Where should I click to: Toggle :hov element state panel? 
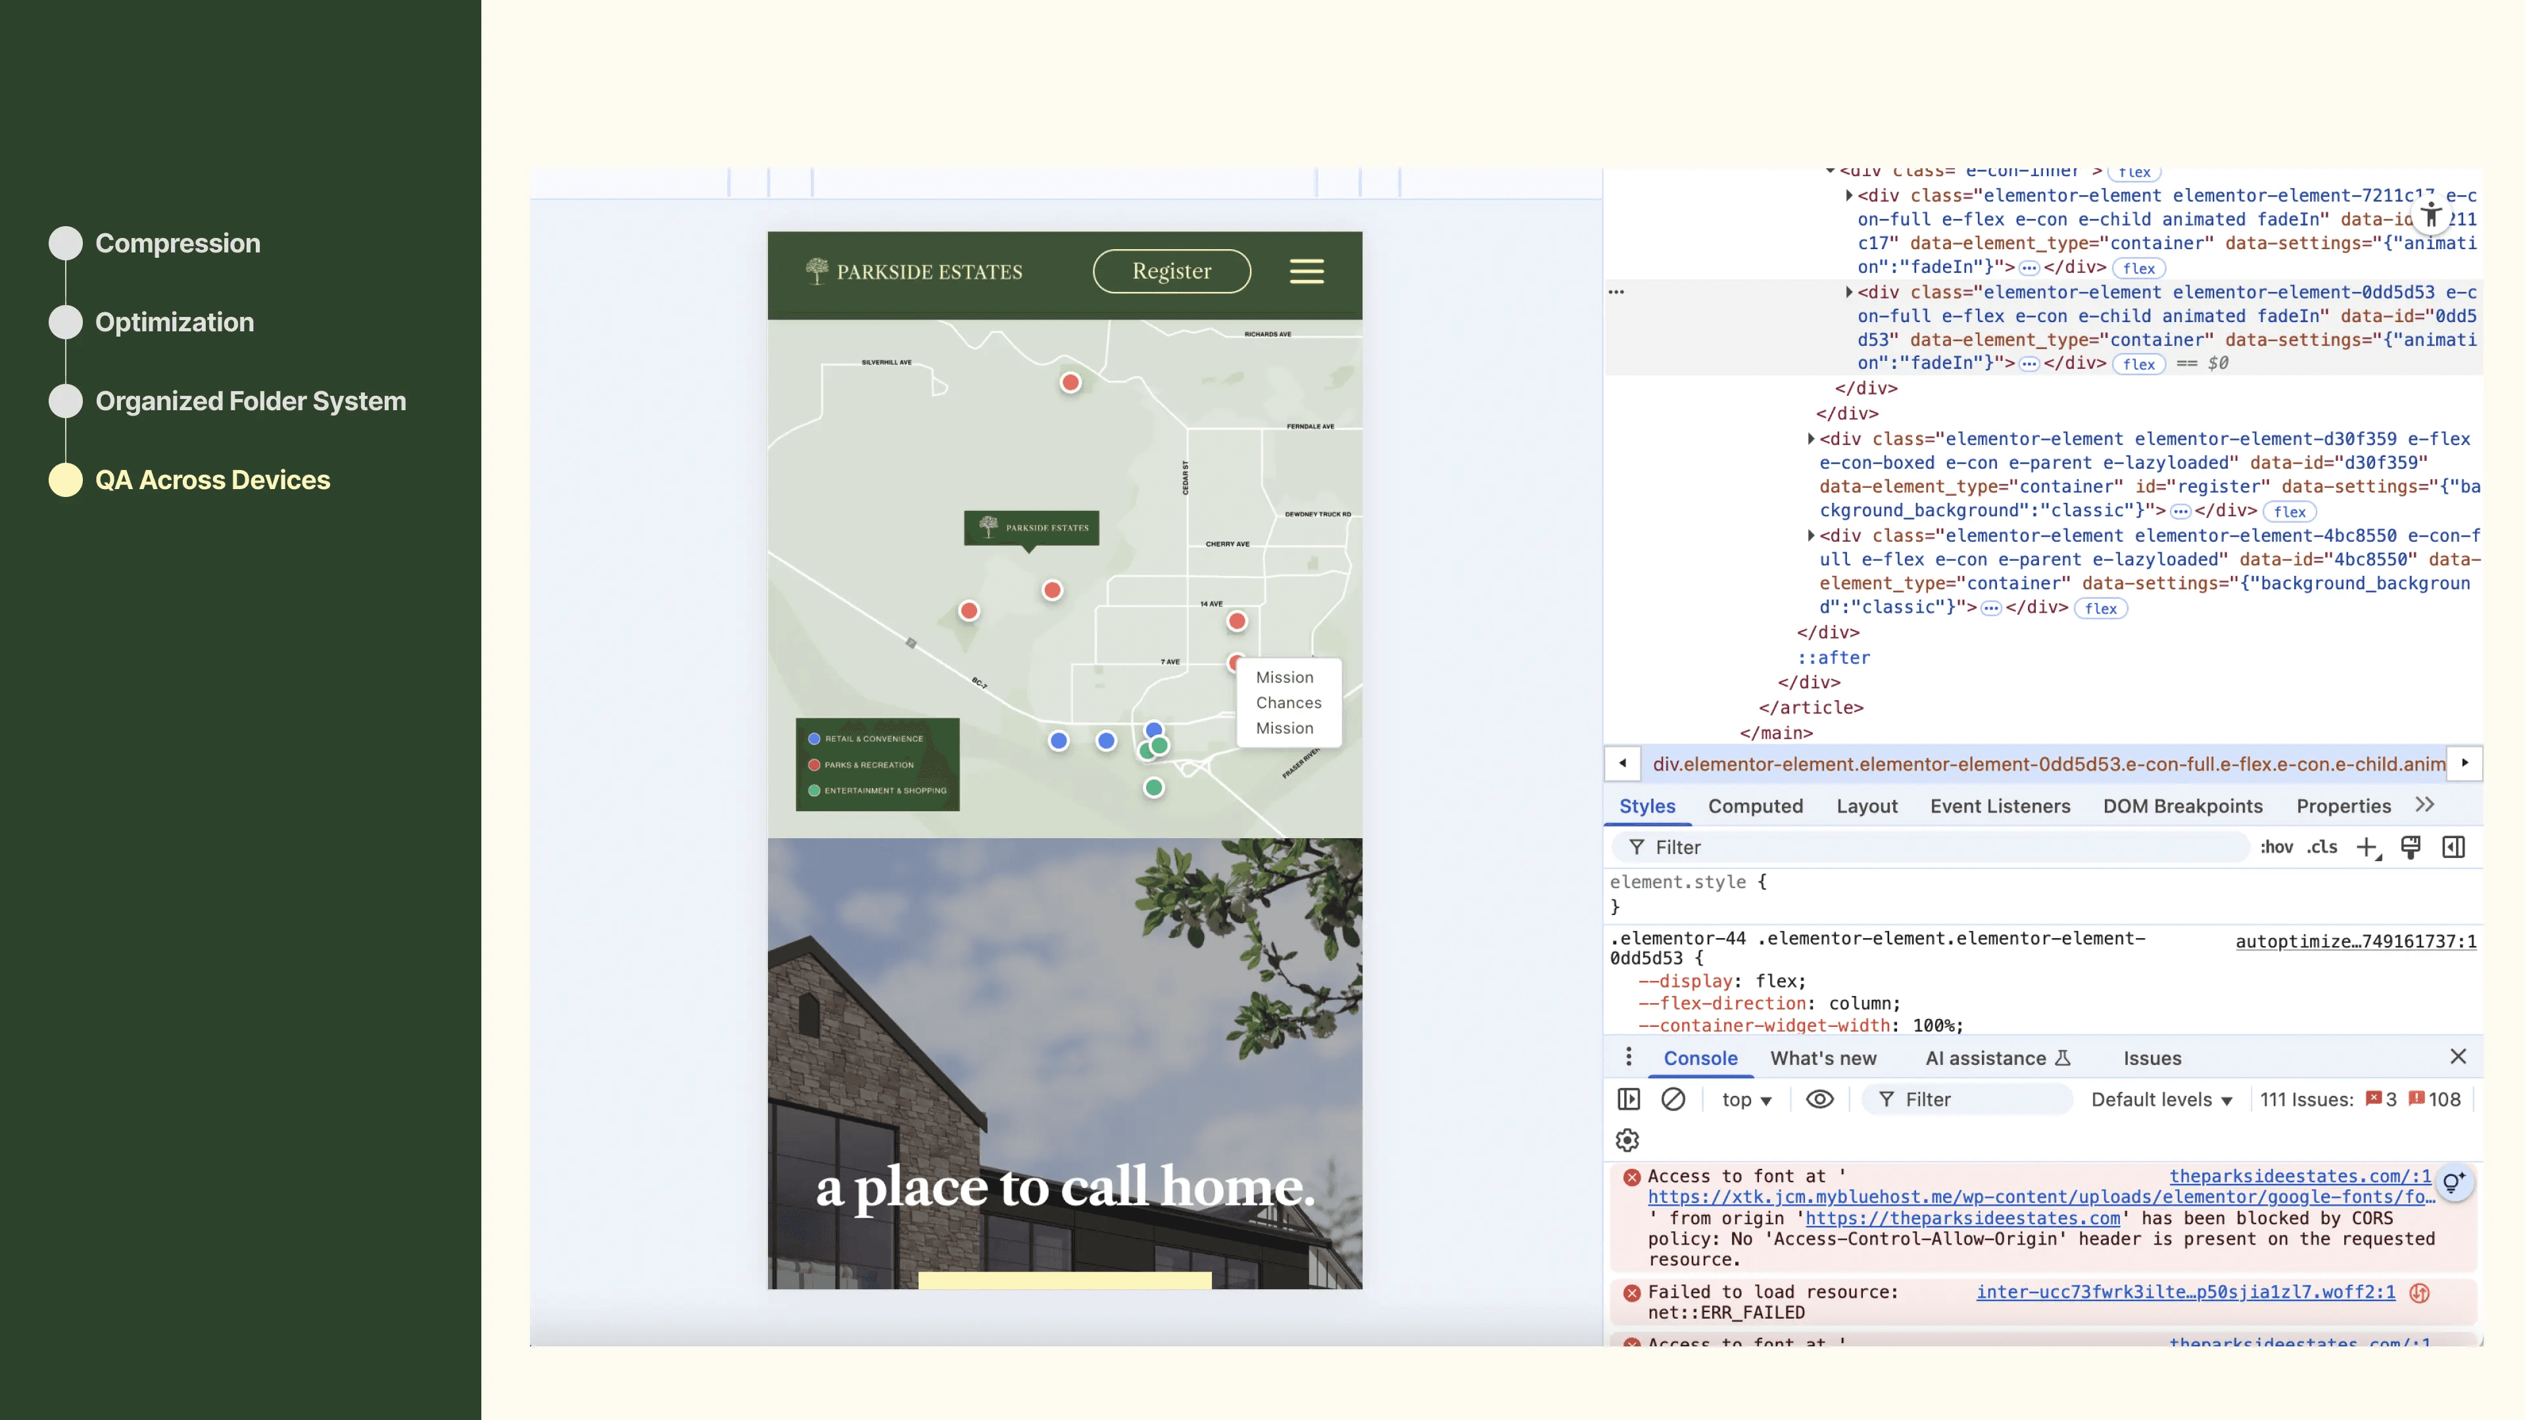(2276, 847)
